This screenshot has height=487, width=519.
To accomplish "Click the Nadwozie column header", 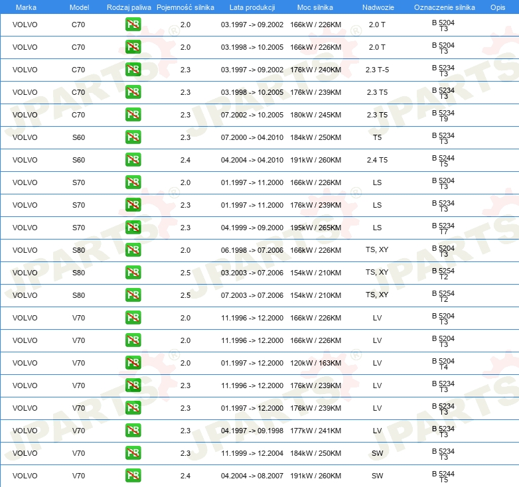I will pos(378,7).
